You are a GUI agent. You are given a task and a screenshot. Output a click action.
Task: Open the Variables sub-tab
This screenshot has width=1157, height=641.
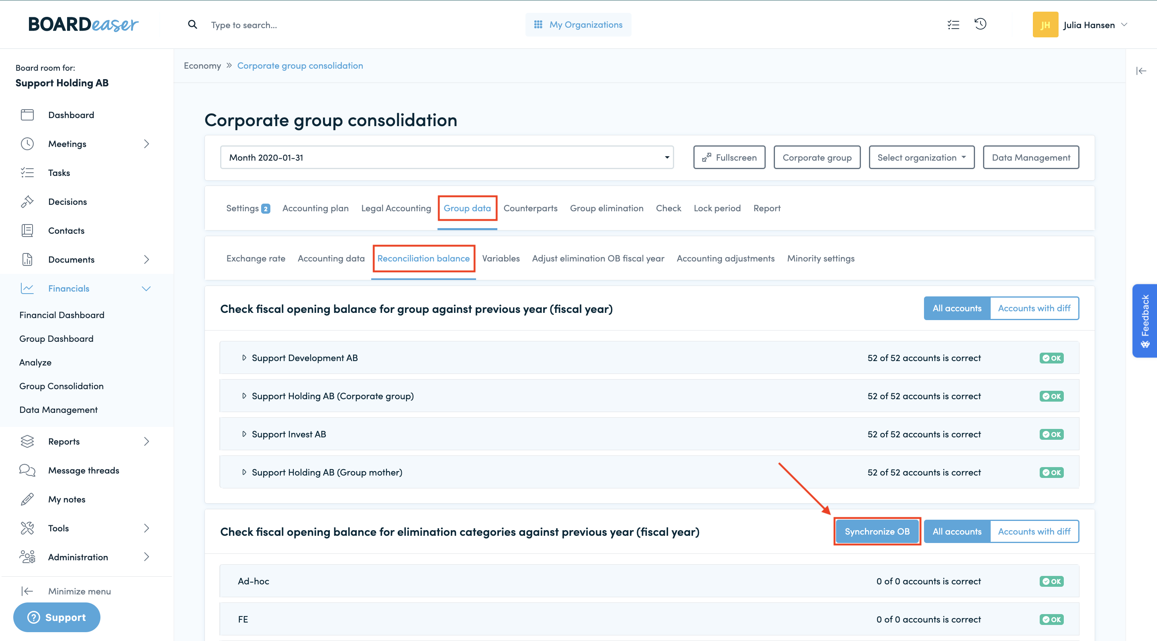(x=501, y=259)
